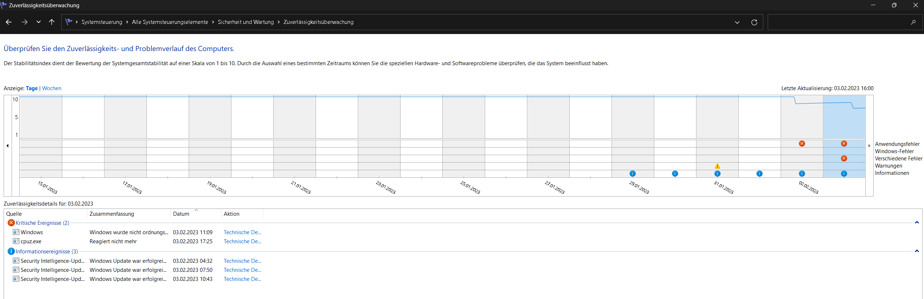Open technical details for cpuz.exe
This screenshot has height=299, width=924.
242,241
